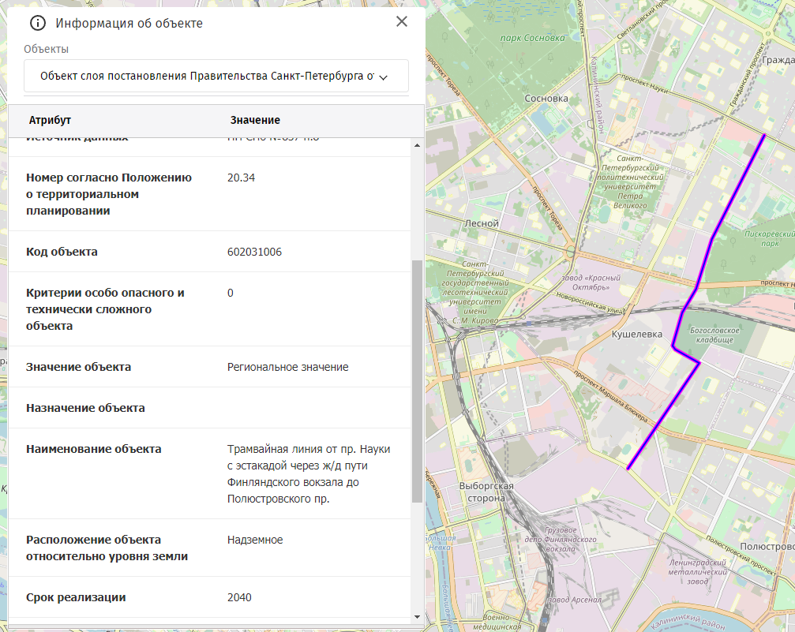This screenshot has height=632, width=795.
Task: Select the Значение column header
Action: click(255, 120)
